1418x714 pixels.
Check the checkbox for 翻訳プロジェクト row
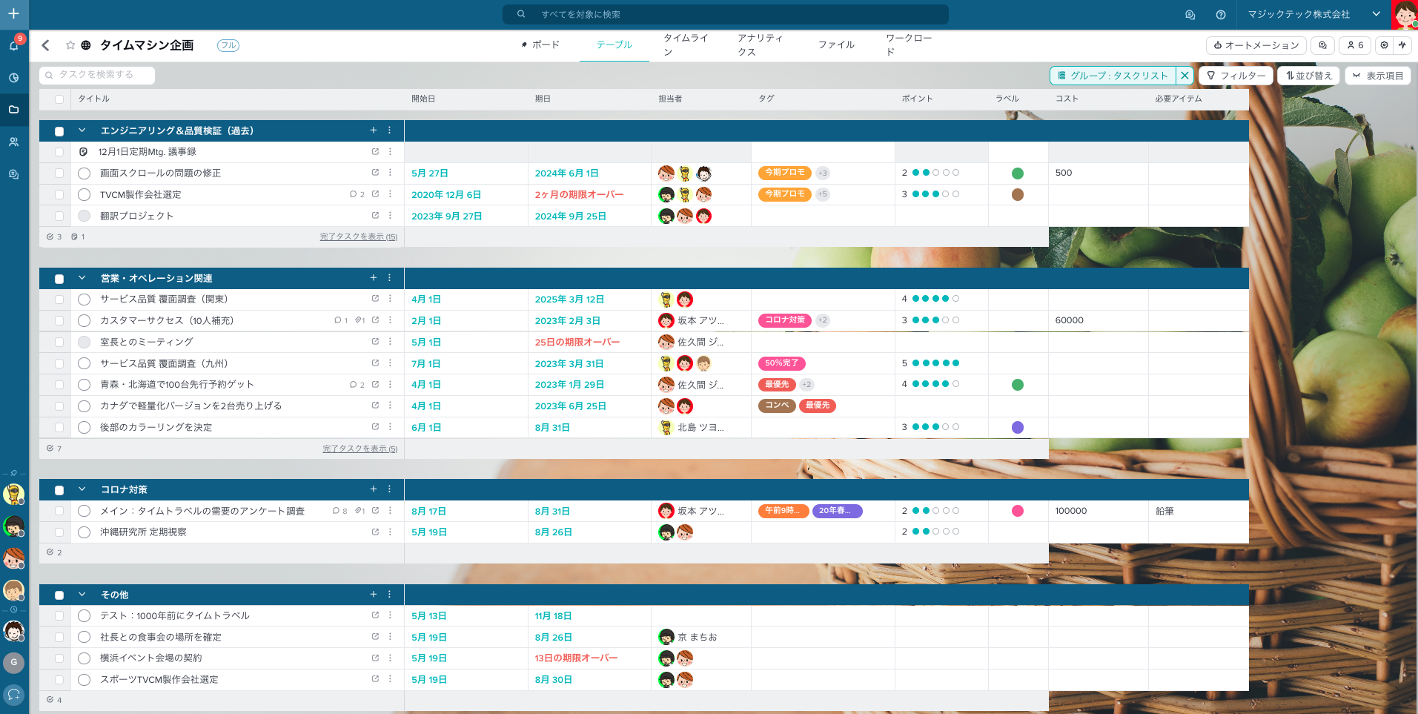coord(59,216)
